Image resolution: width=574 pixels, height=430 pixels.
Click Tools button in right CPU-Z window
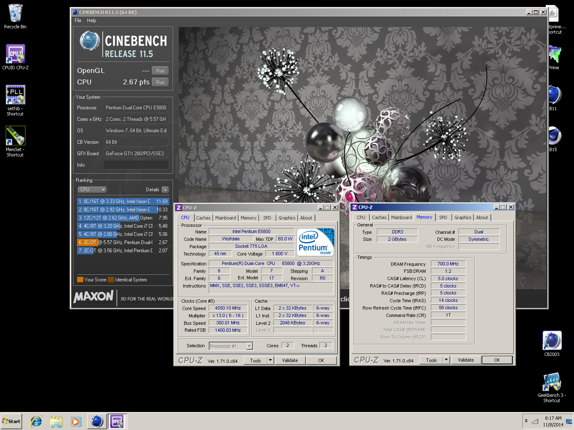(x=432, y=360)
